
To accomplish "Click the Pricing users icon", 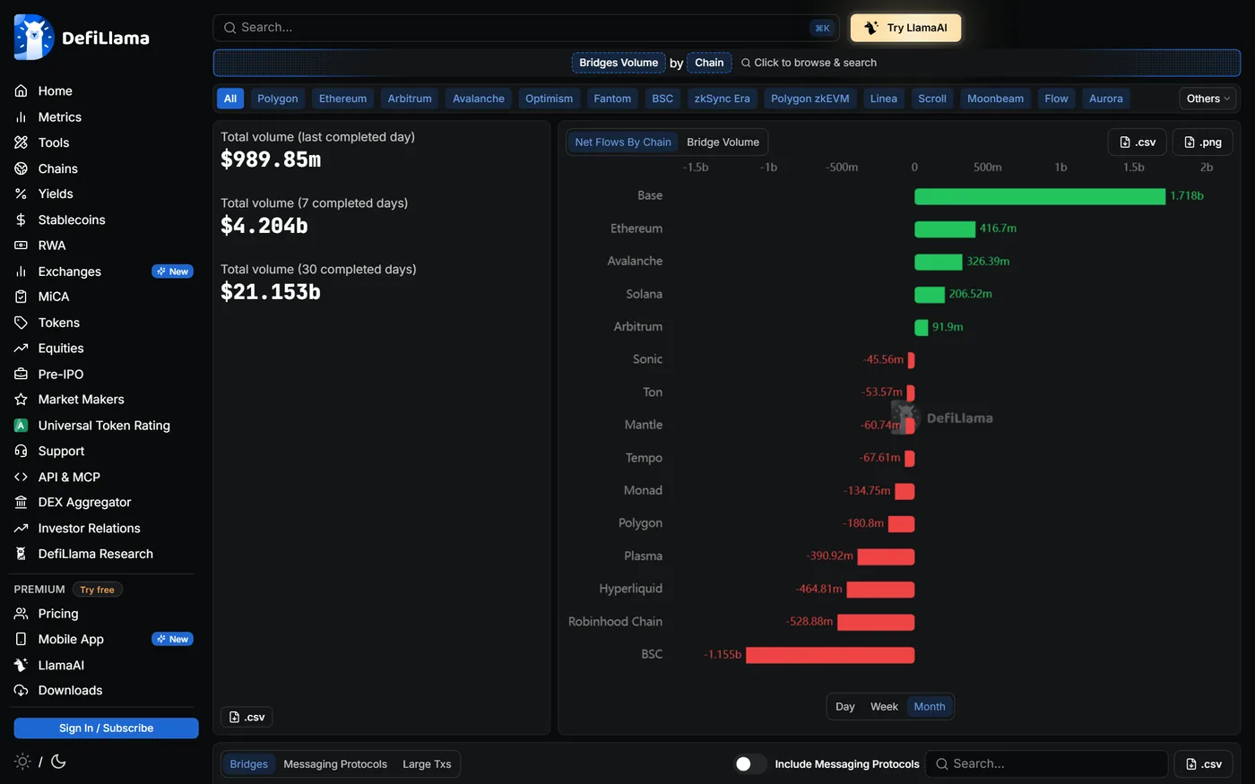I will pos(21,614).
